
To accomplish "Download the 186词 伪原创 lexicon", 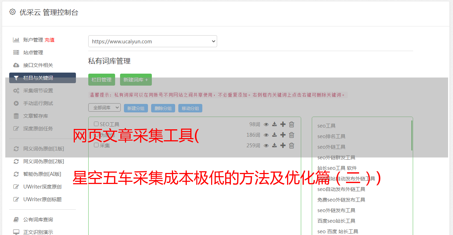I will 274,135.
